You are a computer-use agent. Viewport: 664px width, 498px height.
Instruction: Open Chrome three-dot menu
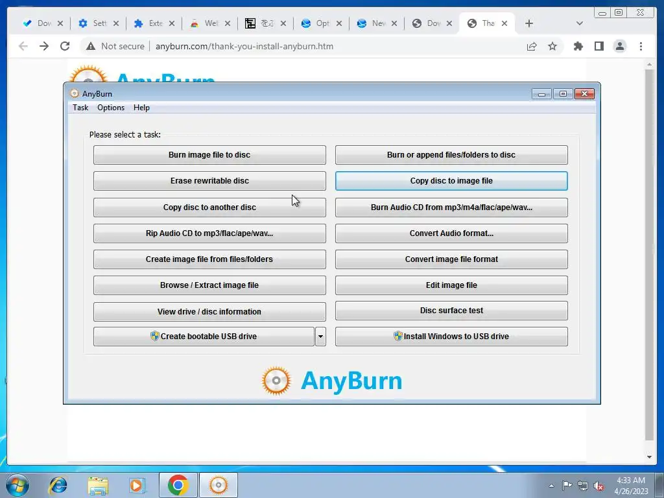pos(641,46)
